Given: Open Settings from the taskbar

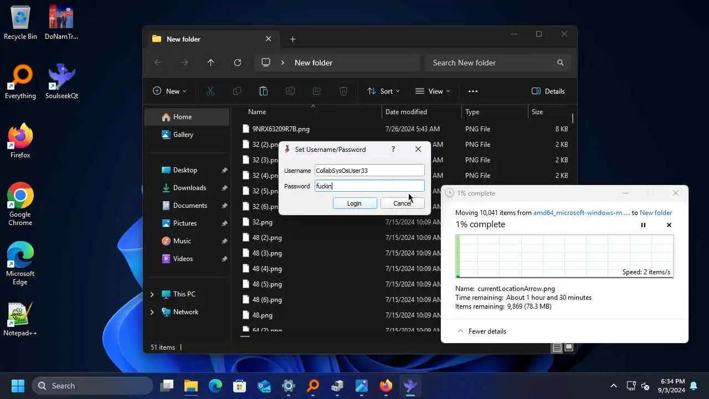Looking at the screenshot, I should coord(289,386).
